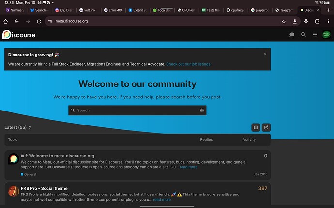Screen dimensions: 334x208
Task: Switch to the (32) Disc browser tab
Action: click(64, 10)
